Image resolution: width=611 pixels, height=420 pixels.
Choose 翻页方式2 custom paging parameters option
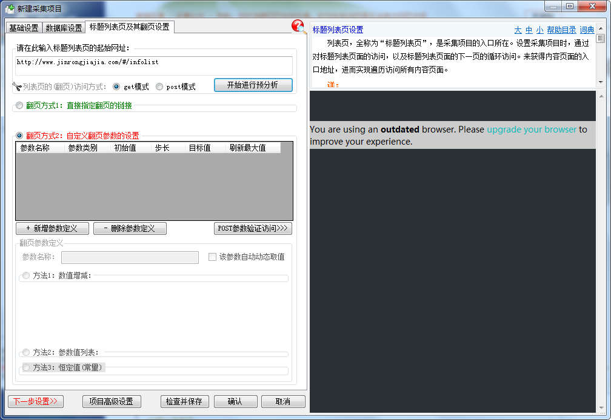(19, 136)
